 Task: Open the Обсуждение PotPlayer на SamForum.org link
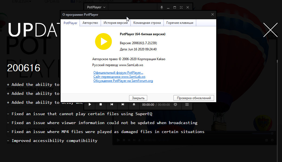[123, 81]
